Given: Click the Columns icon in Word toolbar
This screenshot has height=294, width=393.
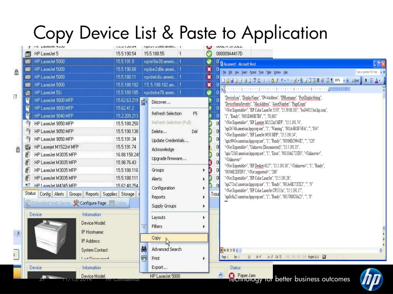Looking at the screenshot, I should click(x=318, y=80).
